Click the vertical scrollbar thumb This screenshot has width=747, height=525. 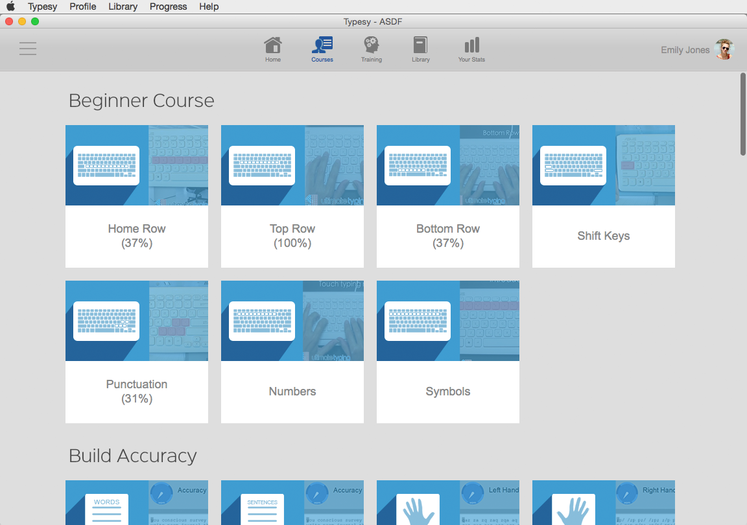tap(742, 113)
